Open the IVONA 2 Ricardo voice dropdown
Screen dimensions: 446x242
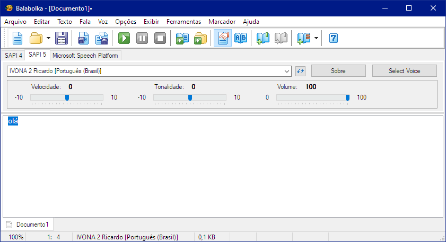pos(287,71)
